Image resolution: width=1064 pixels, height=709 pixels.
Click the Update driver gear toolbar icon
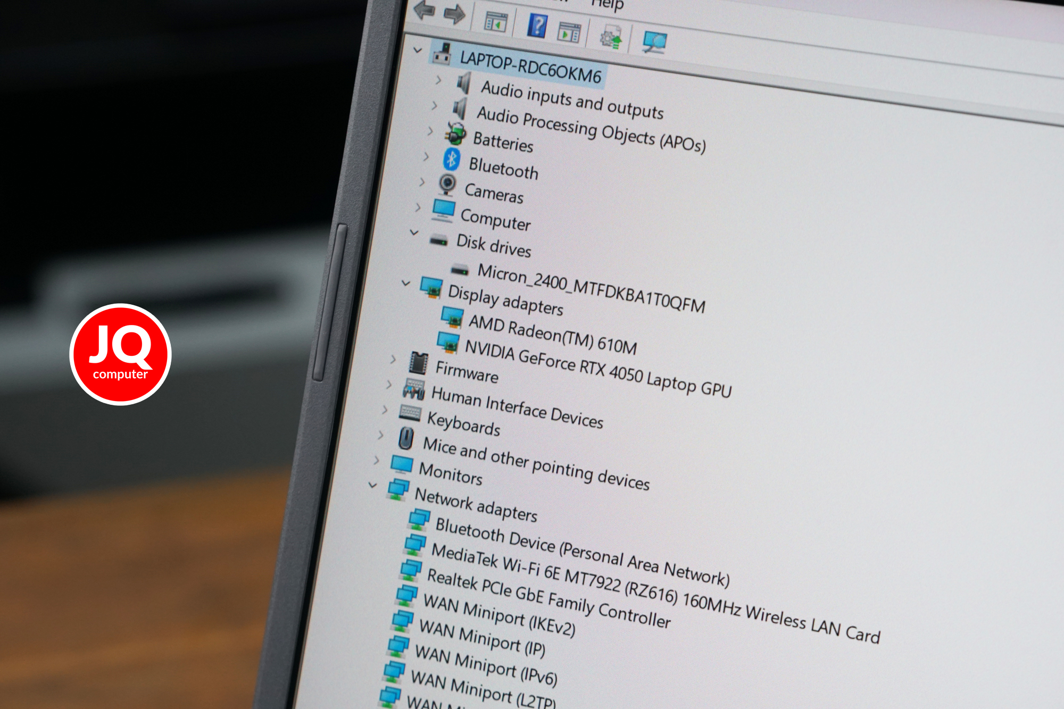point(611,38)
